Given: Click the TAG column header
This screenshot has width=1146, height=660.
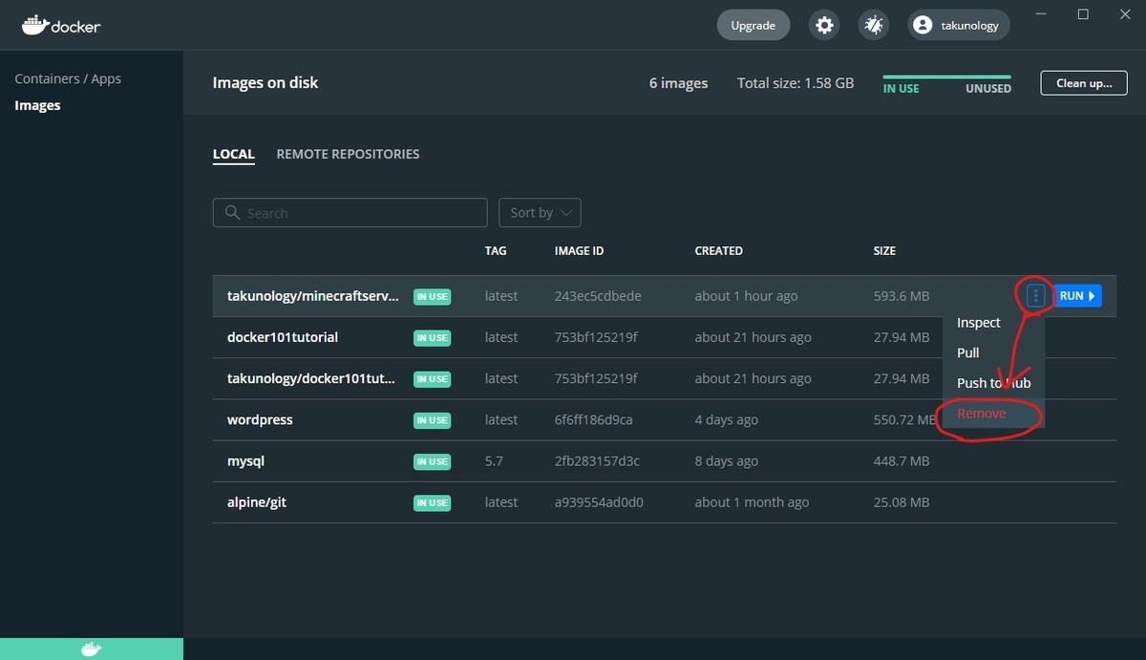Looking at the screenshot, I should [496, 251].
